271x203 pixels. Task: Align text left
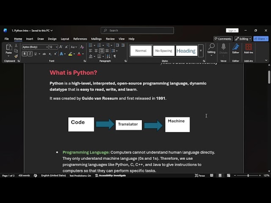(x=90, y=51)
